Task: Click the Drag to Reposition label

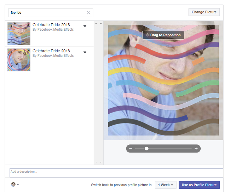Action: 163,35
